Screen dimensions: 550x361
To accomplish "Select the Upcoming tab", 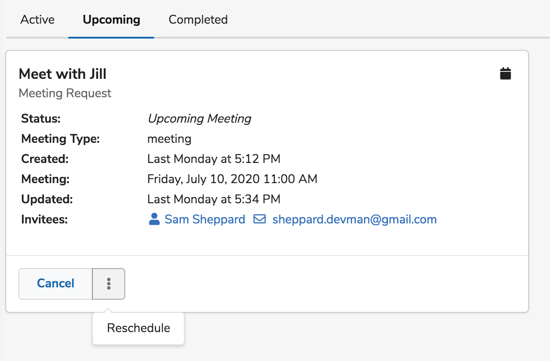I will [x=110, y=20].
